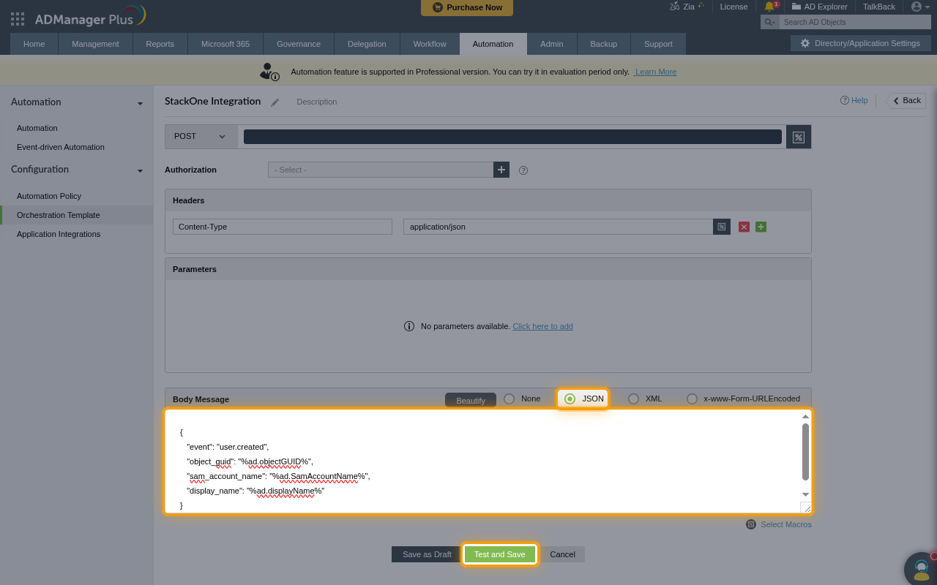Open Event-driven Automation in the sidebar
The width and height of the screenshot is (937, 585).
click(61, 147)
